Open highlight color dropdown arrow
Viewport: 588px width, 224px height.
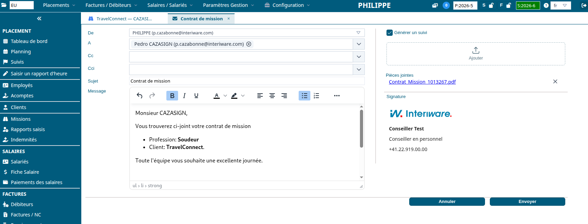pos(243,96)
